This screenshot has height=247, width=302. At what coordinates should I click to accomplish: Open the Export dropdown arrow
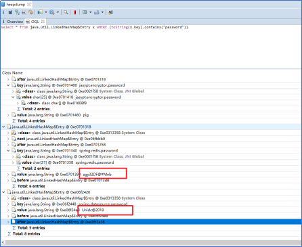coord(102,12)
